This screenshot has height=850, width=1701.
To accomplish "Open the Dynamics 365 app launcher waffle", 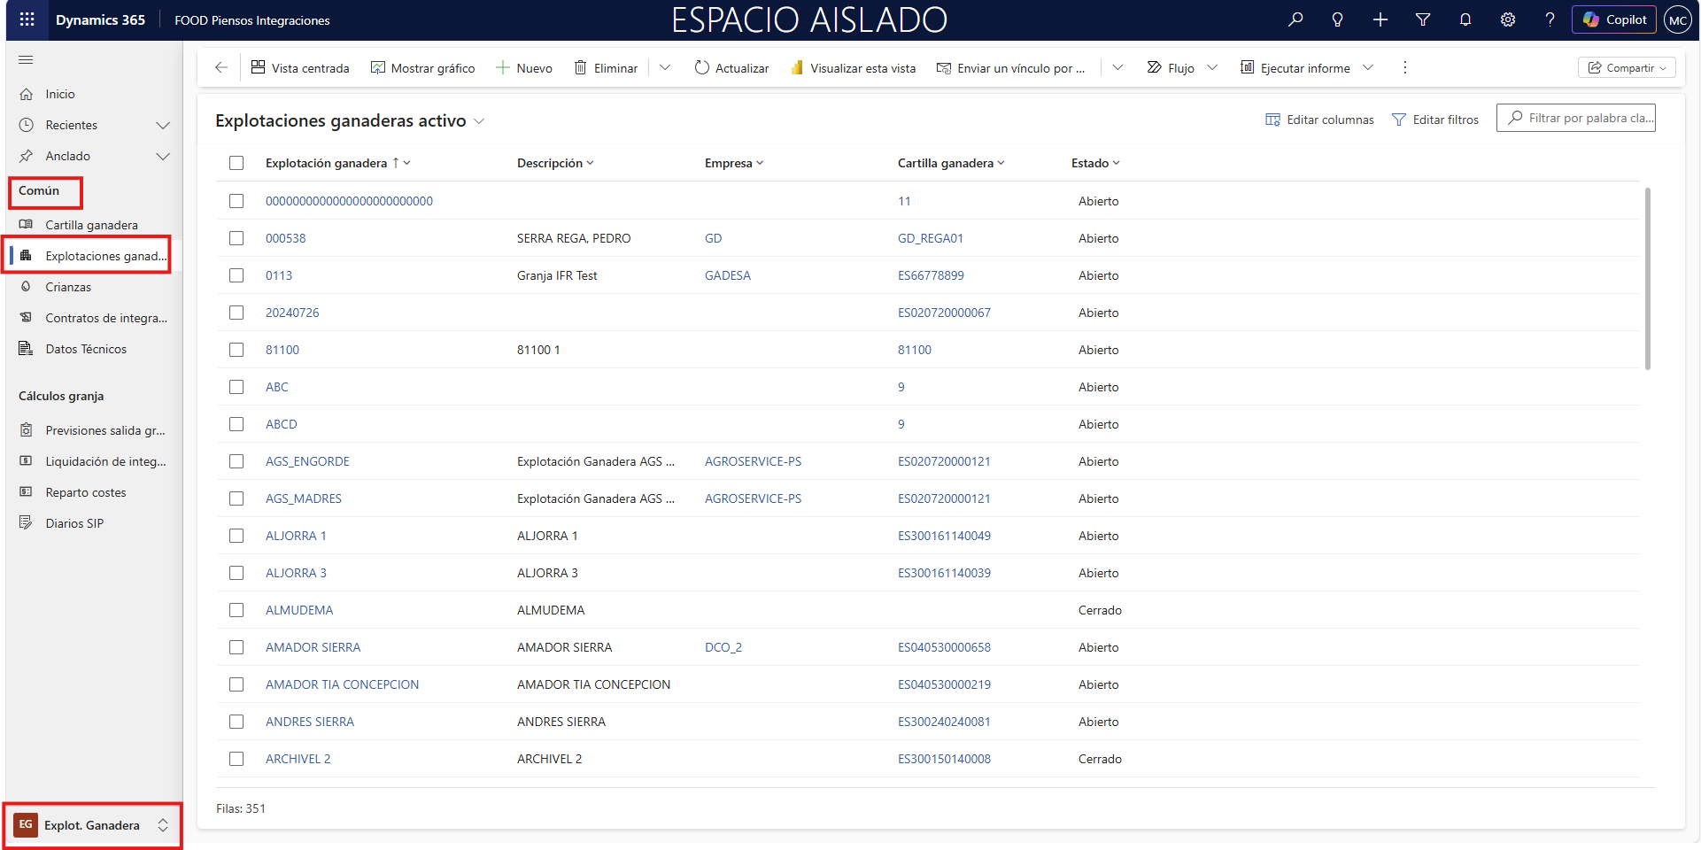I will point(27,19).
